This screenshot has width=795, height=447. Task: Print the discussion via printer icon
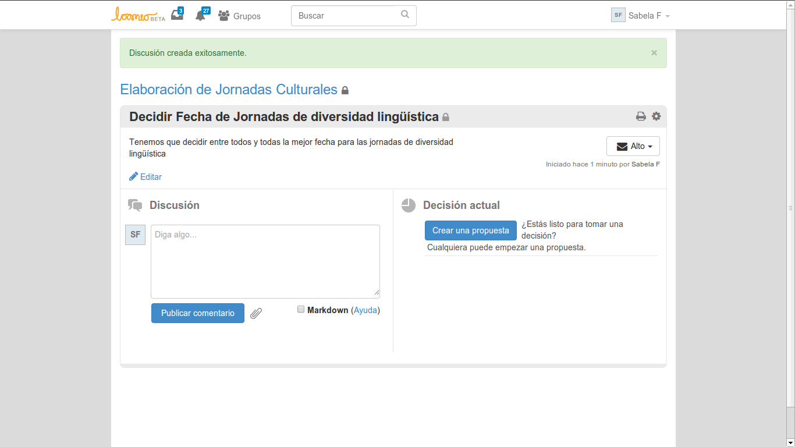click(x=641, y=116)
